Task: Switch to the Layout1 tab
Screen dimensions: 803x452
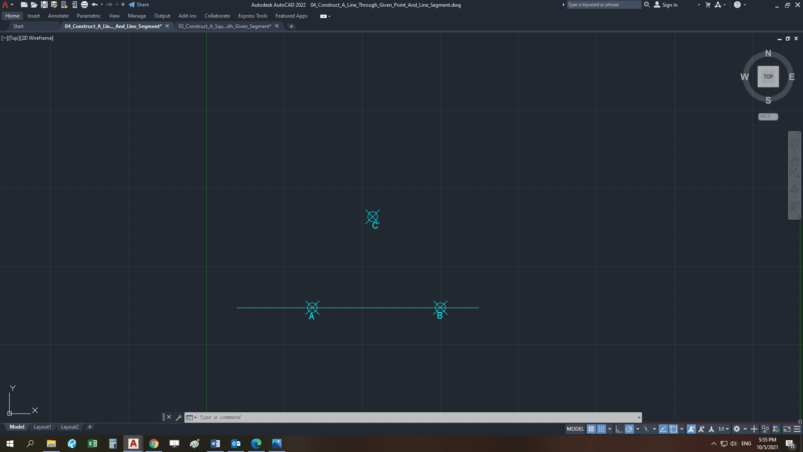Action: [x=42, y=427]
